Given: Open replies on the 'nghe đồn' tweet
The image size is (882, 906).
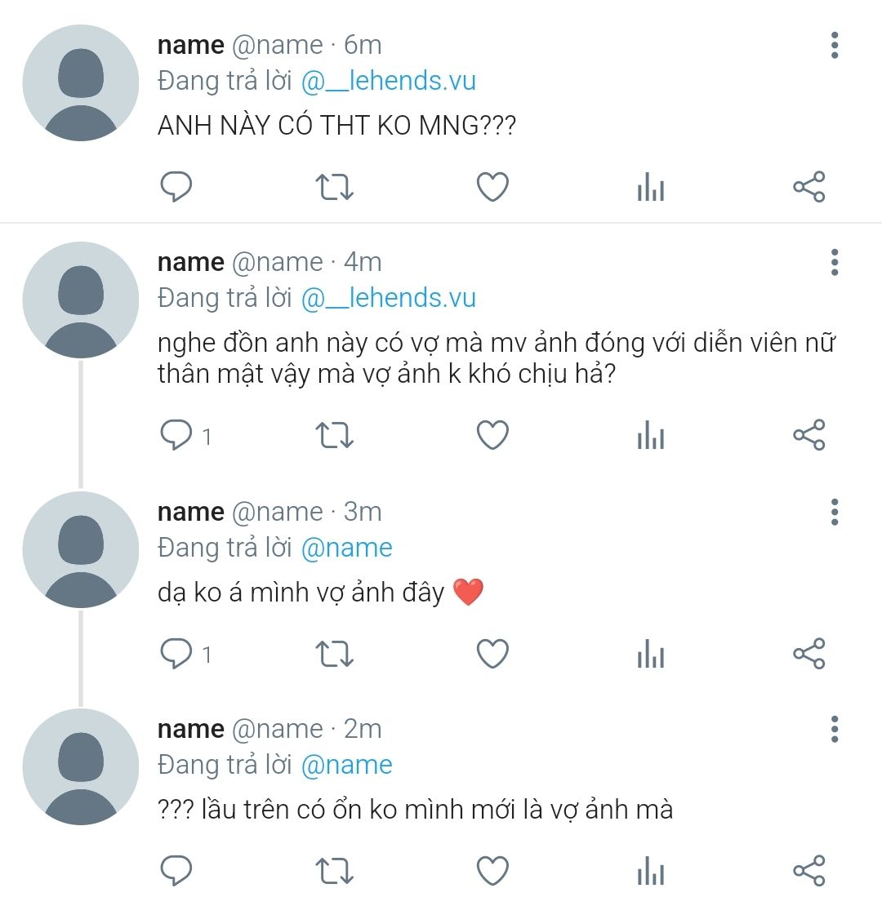Looking at the screenshot, I should 176,436.
